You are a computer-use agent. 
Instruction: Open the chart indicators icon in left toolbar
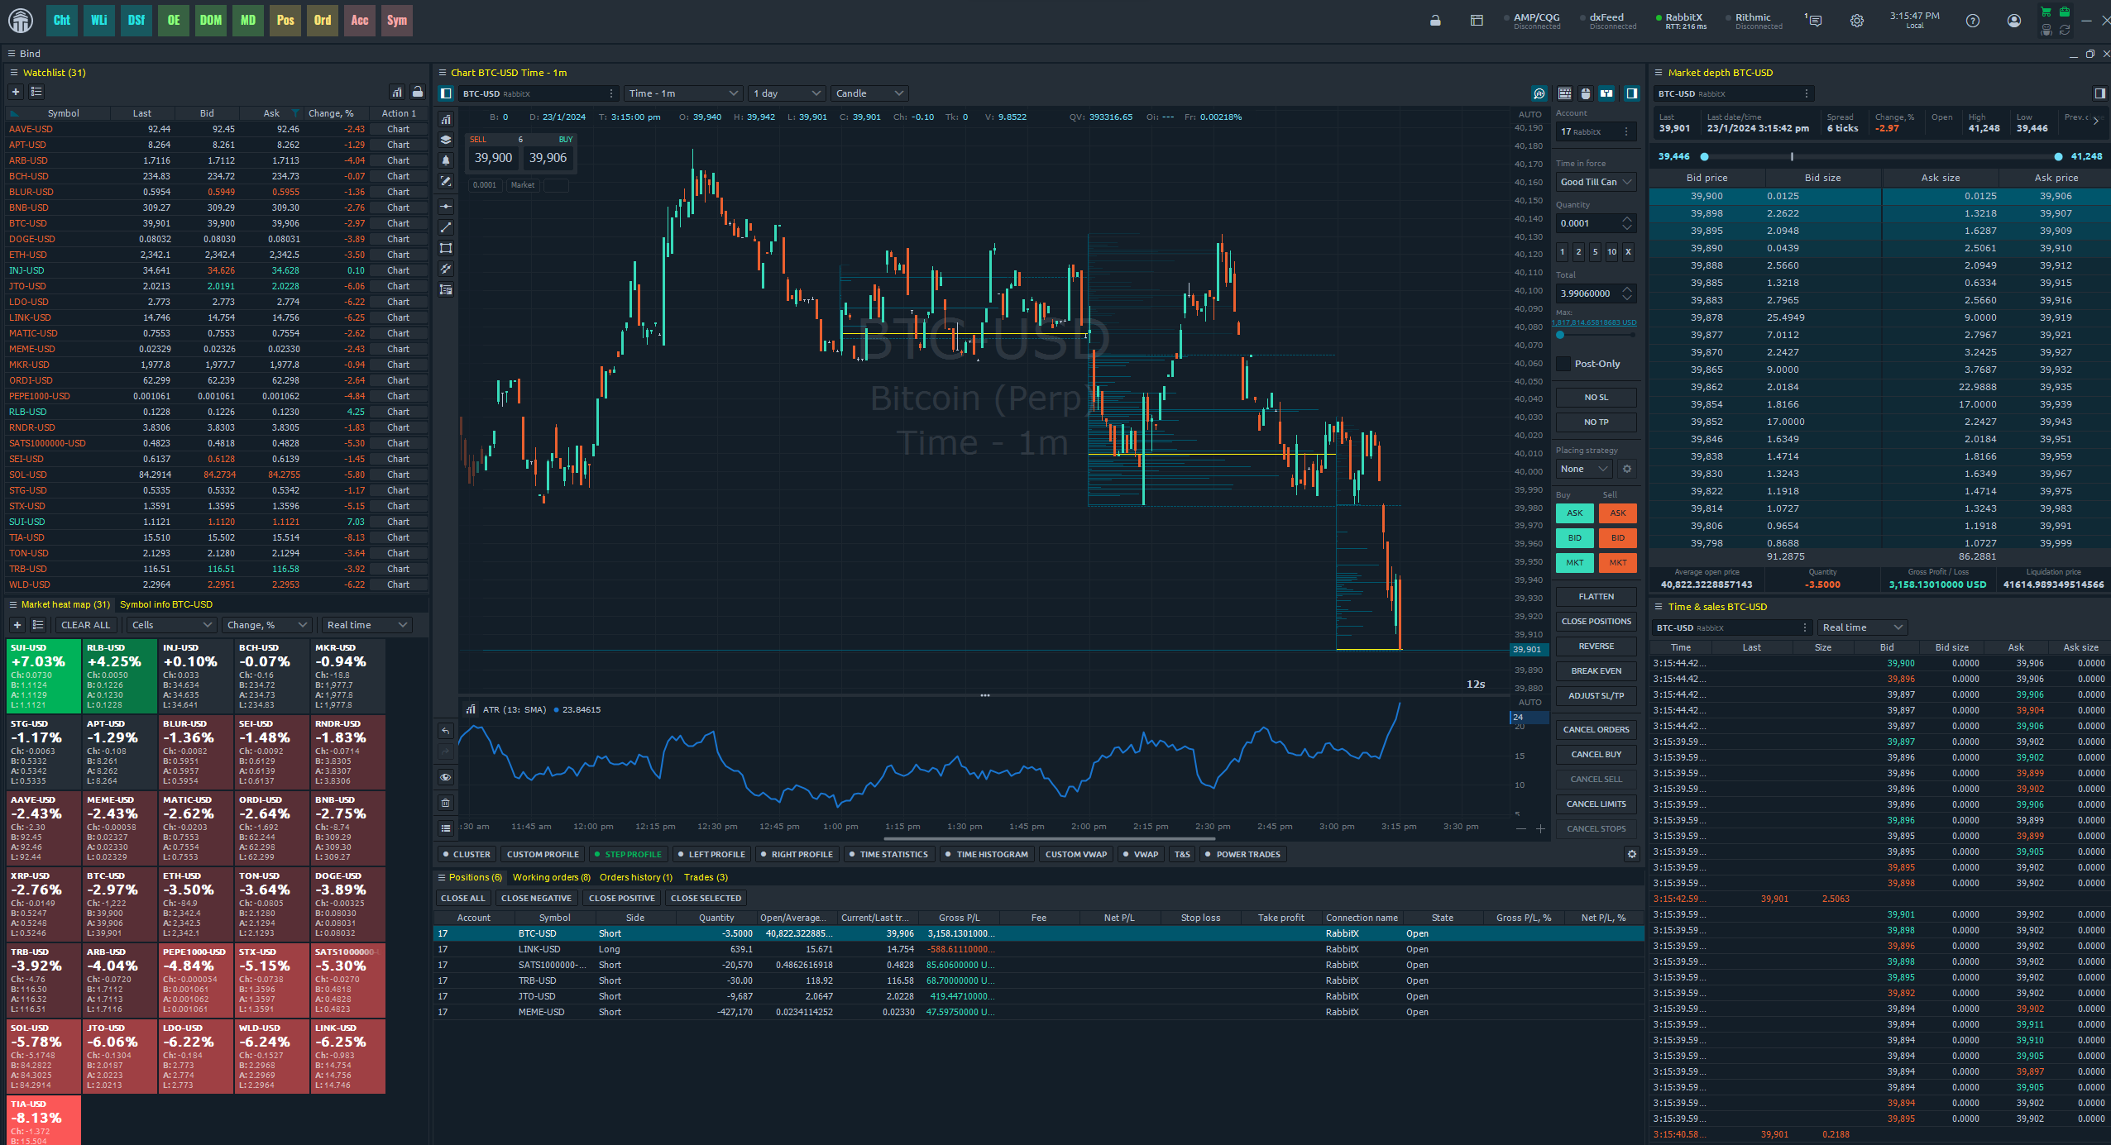pos(446,119)
